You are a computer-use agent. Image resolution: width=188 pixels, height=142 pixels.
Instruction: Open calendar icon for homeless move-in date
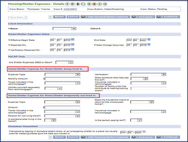144,132
